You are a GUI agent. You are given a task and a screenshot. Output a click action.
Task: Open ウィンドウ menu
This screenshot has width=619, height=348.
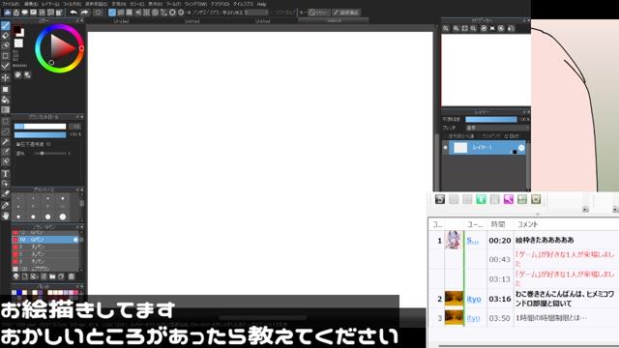(x=195, y=4)
